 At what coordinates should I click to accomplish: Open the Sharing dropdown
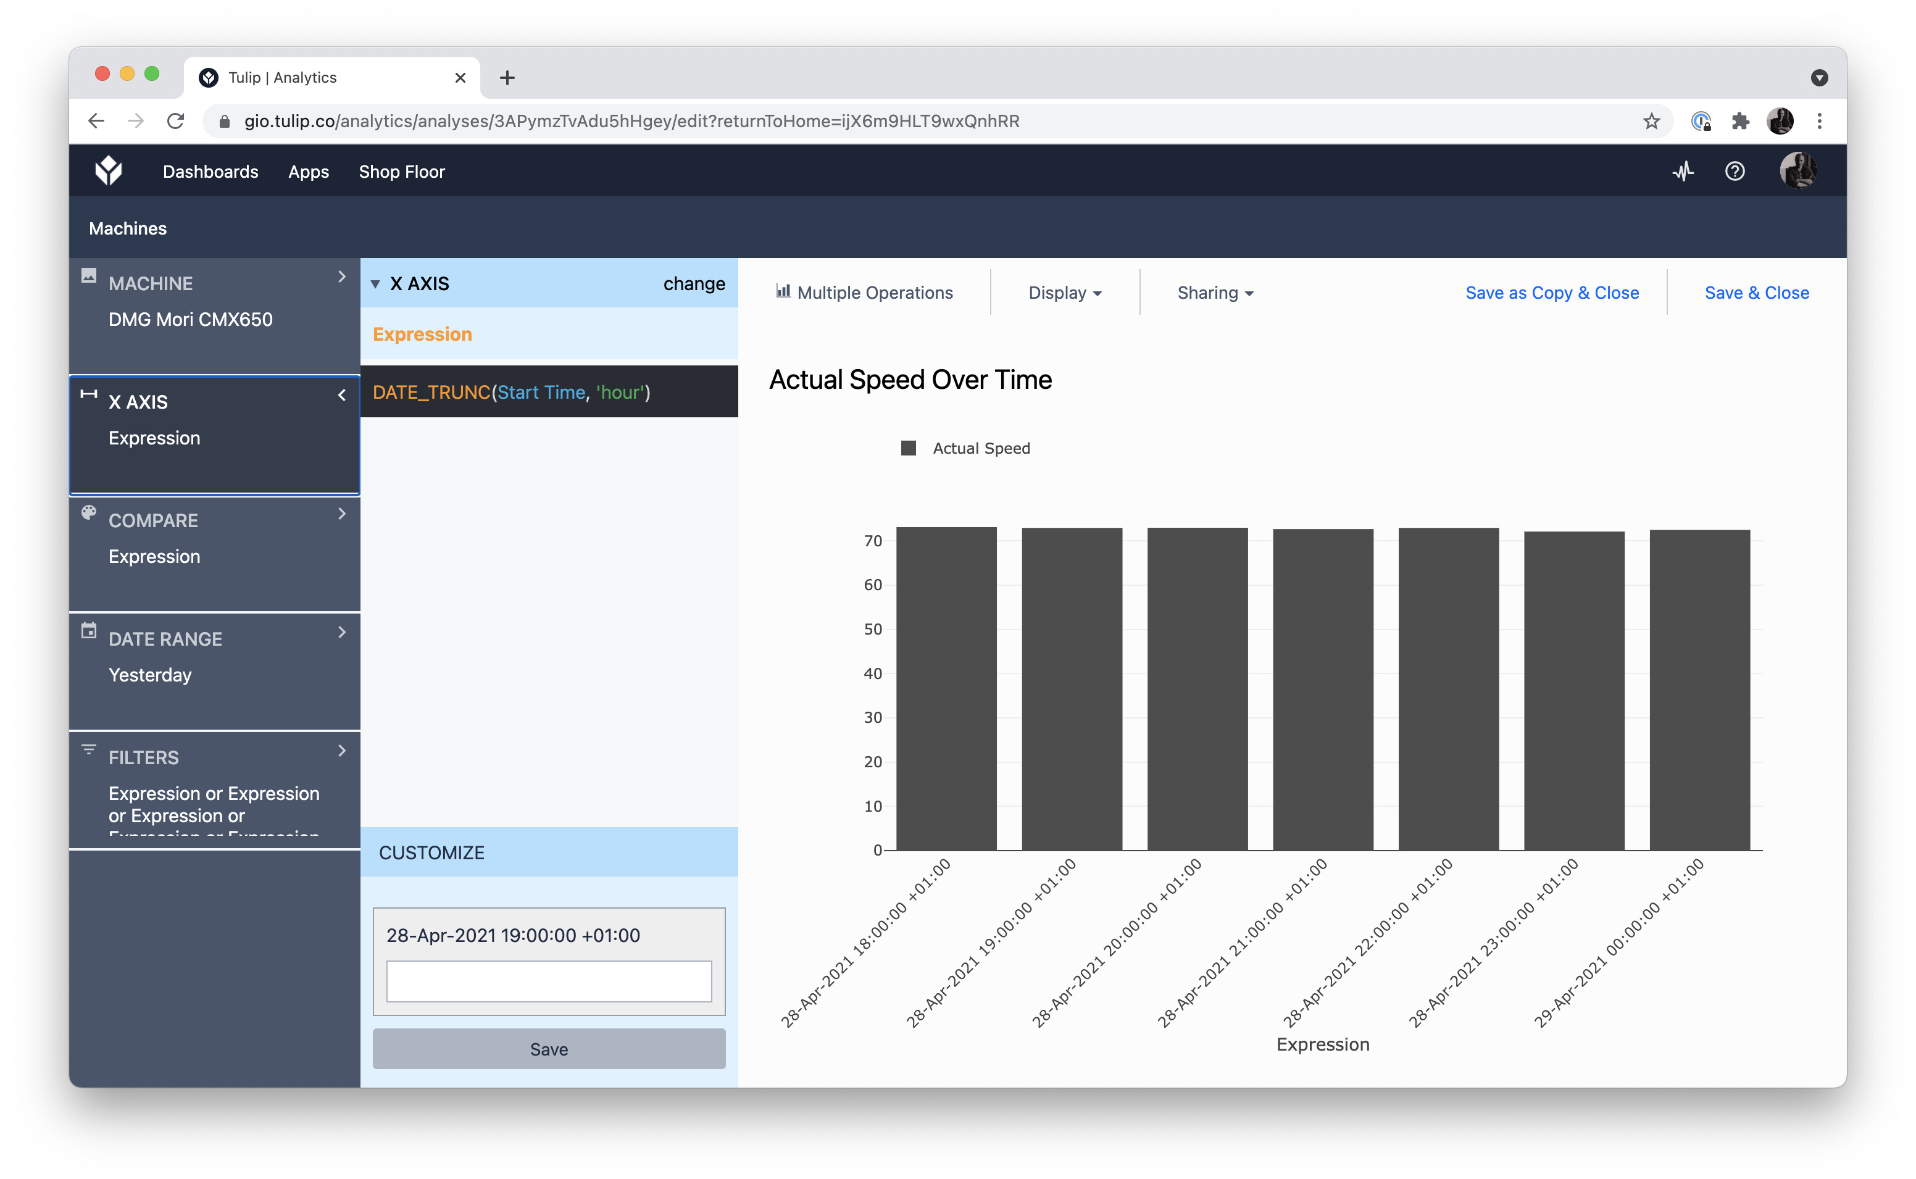coord(1214,293)
